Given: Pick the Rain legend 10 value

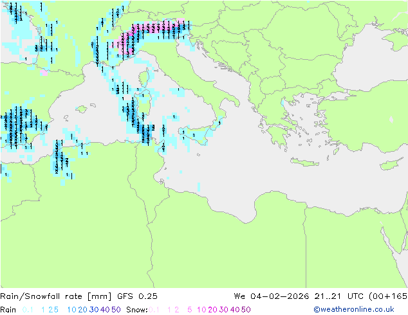Looking at the screenshot, I should pos(72,310).
